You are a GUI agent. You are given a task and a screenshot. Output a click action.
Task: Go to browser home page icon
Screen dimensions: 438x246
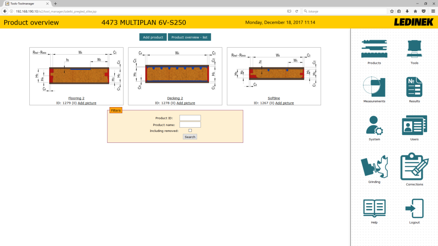(x=415, y=11)
